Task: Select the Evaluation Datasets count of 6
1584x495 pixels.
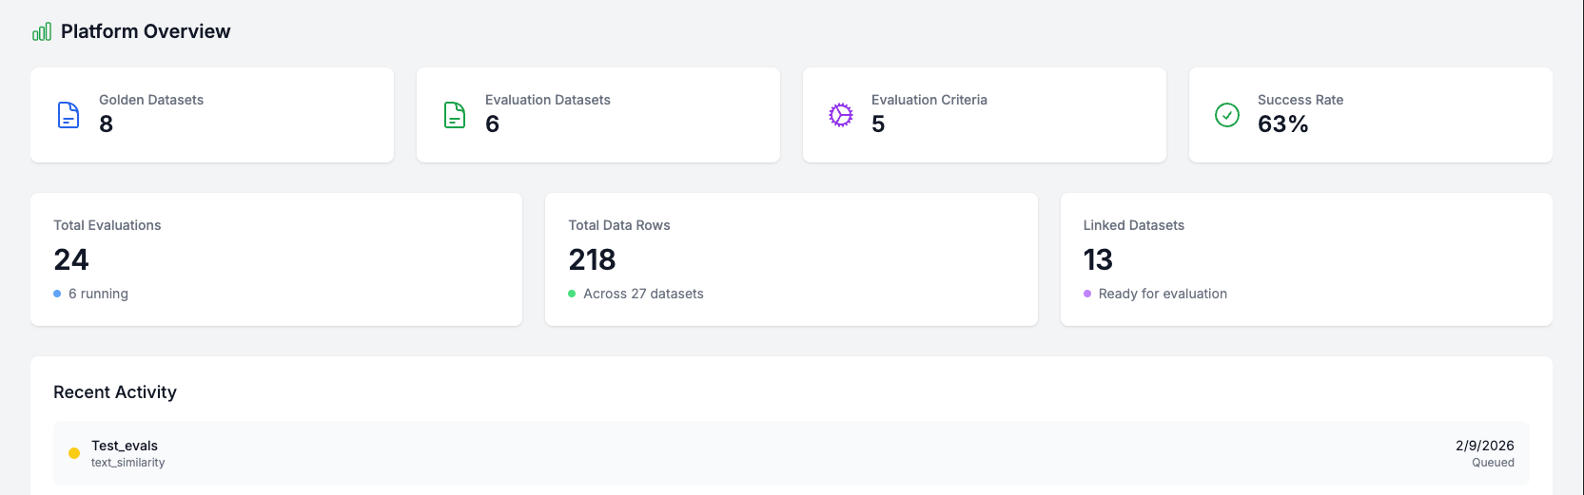Action: tap(492, 124)
